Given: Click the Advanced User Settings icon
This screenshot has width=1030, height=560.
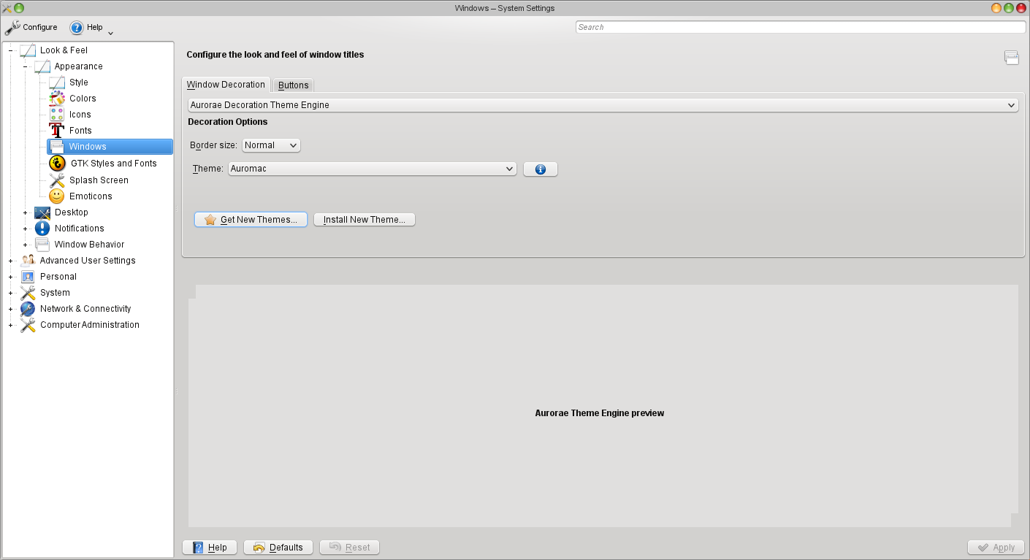Looking at the screenshot, I should coord(28,261).
